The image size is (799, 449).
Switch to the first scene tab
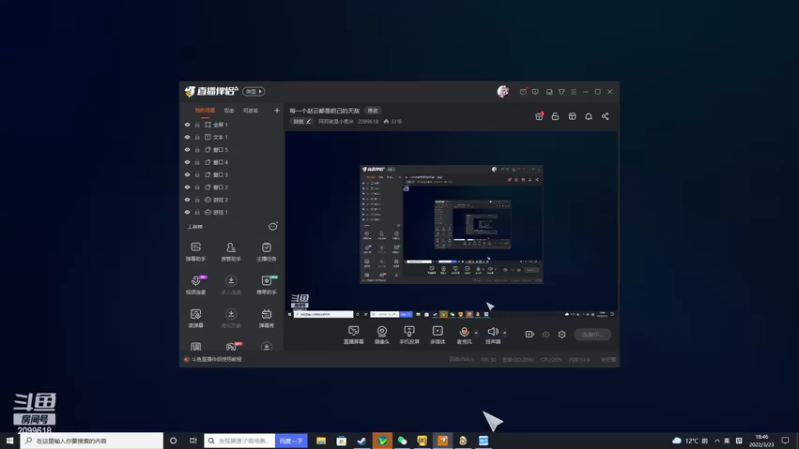point(205,110)
